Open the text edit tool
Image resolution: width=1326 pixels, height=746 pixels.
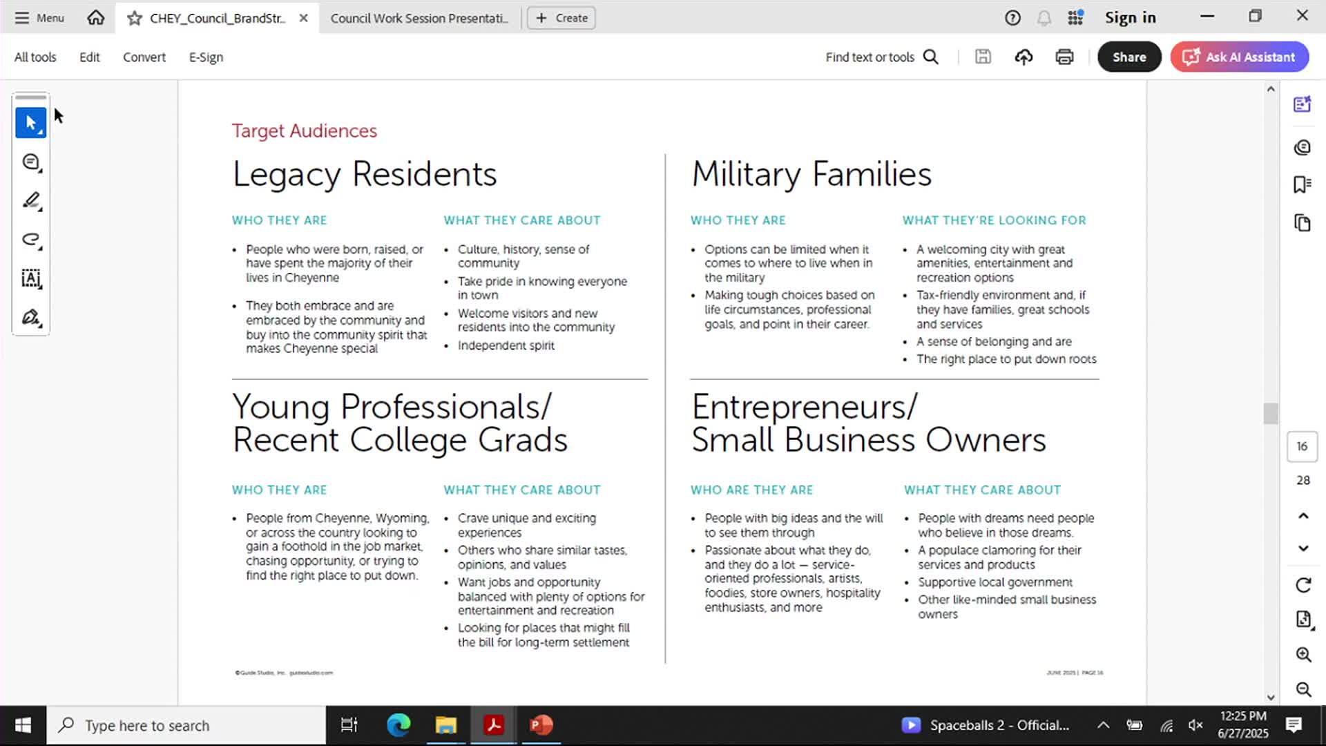pyautogui.click(x=31, y=279)
